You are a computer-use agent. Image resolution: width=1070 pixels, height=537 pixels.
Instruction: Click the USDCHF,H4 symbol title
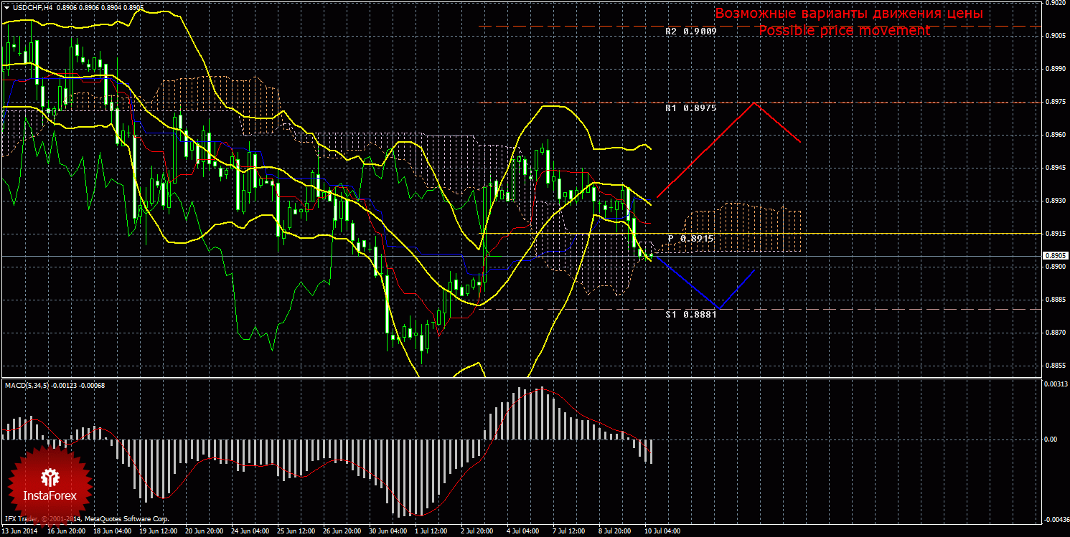(31, 7)
